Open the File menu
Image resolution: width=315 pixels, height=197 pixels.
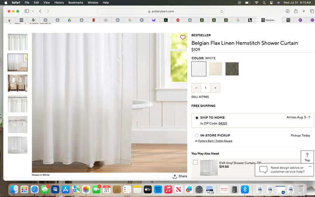[x=27, y=2]
